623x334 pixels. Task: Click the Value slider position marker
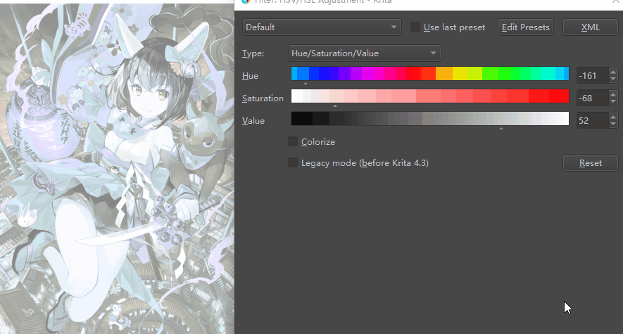coord(501,129)
